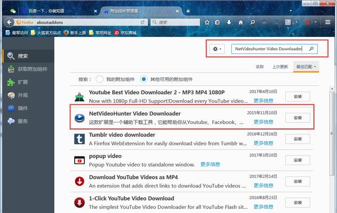Expand dropdown arrow beside grid toolbar icon

296,22
